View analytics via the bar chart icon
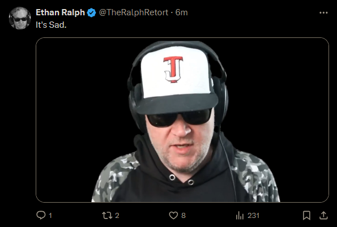The image size is (337, 227). (x=240, y=216)
